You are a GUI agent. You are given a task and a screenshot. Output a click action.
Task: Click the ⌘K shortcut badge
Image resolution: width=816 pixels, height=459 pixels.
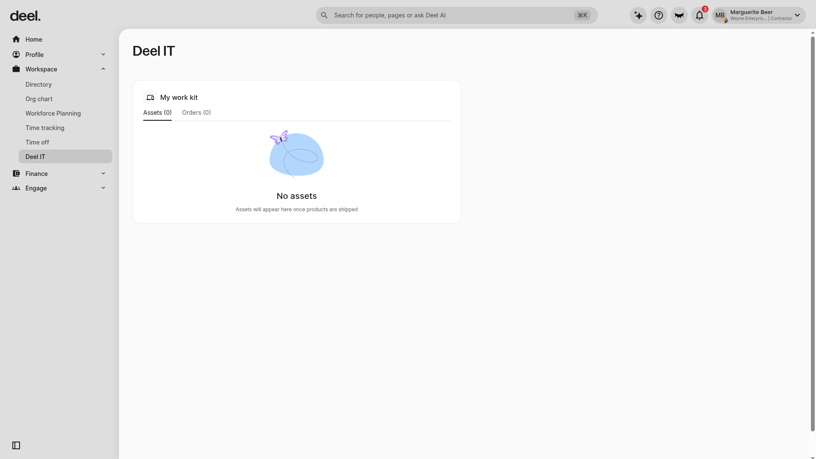click(x=582, y=15)
